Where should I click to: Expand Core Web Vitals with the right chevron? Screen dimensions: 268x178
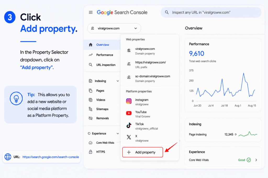pos(256,160)
